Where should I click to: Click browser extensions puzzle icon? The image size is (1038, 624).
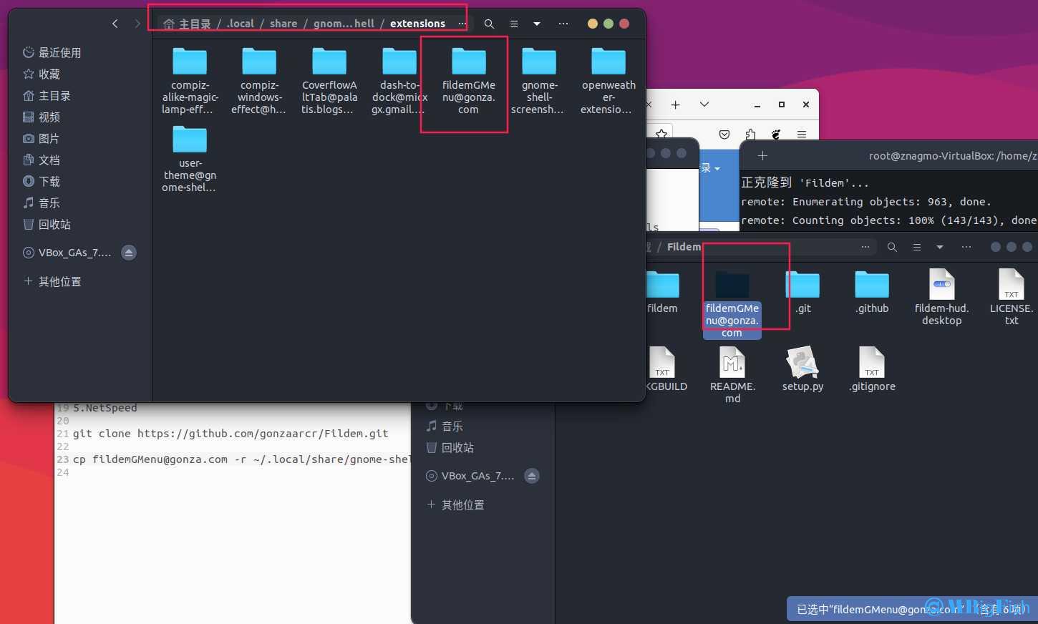(x=750, y=134)
